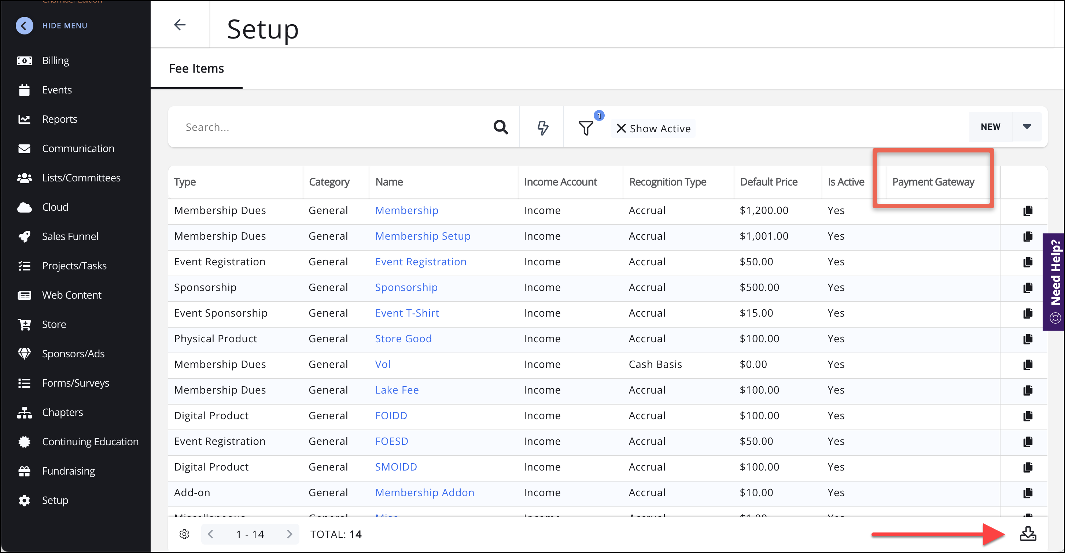Click the export download icon at bottom right
Screen dimensions: 1065x553
click(1027, 534)
